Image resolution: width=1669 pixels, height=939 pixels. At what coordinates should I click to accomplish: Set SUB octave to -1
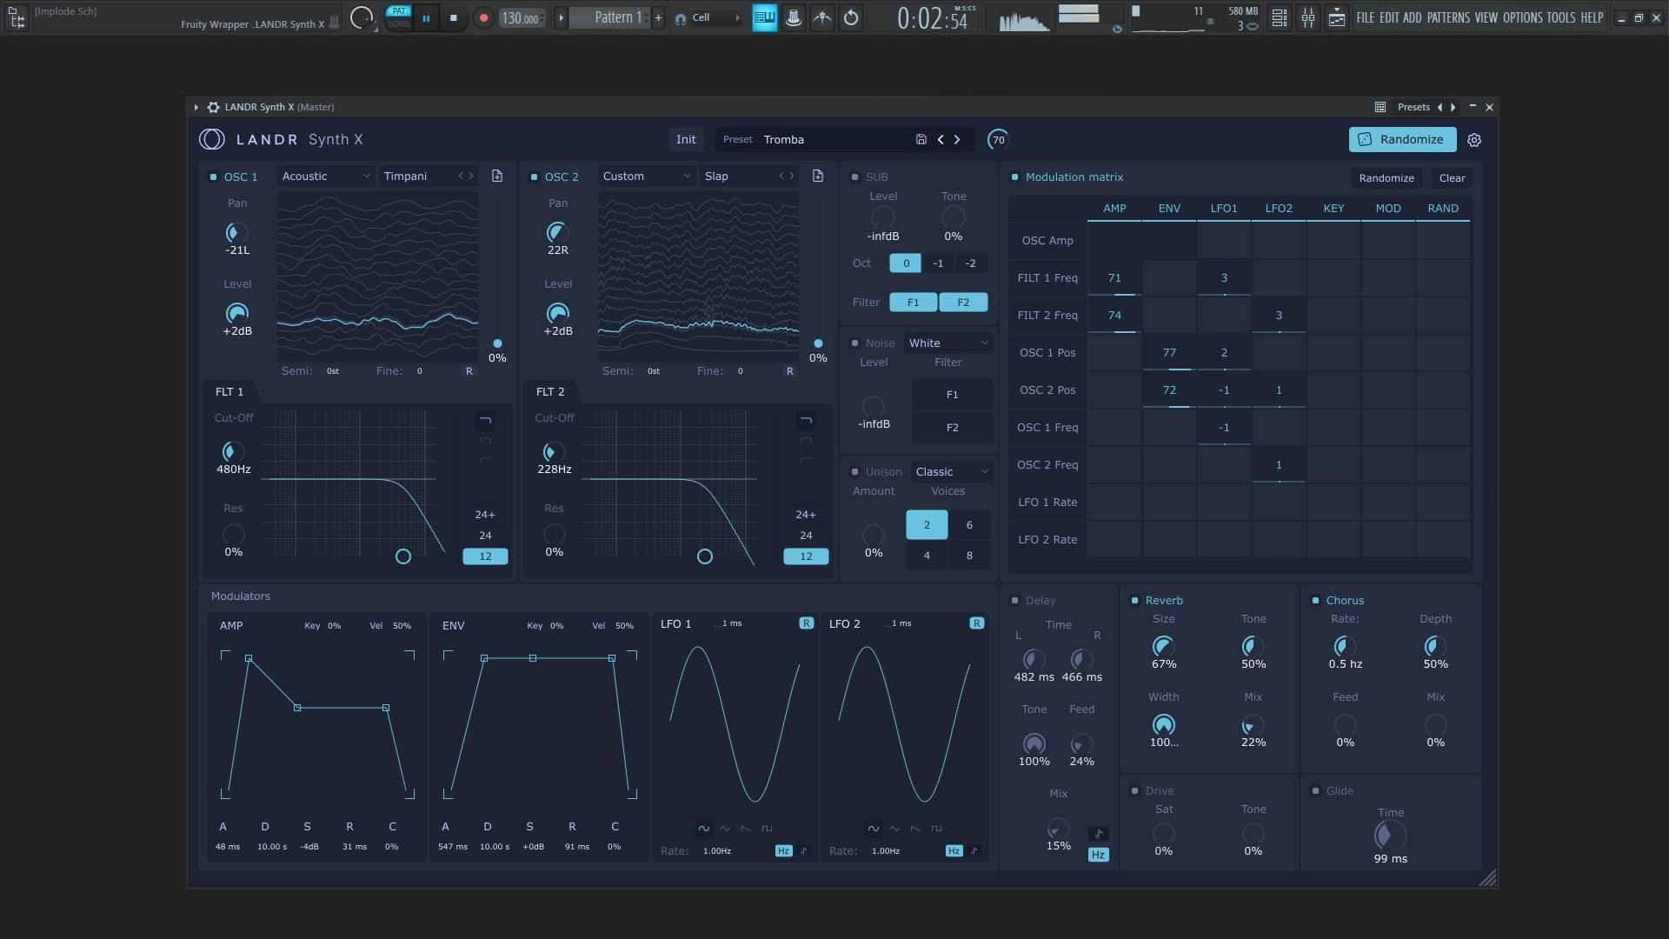[x=938, y=263]
